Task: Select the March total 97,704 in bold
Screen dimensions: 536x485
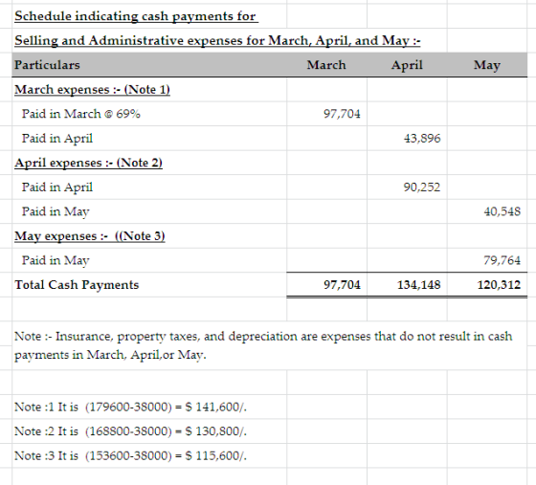Action: click(x=342, y=285)
